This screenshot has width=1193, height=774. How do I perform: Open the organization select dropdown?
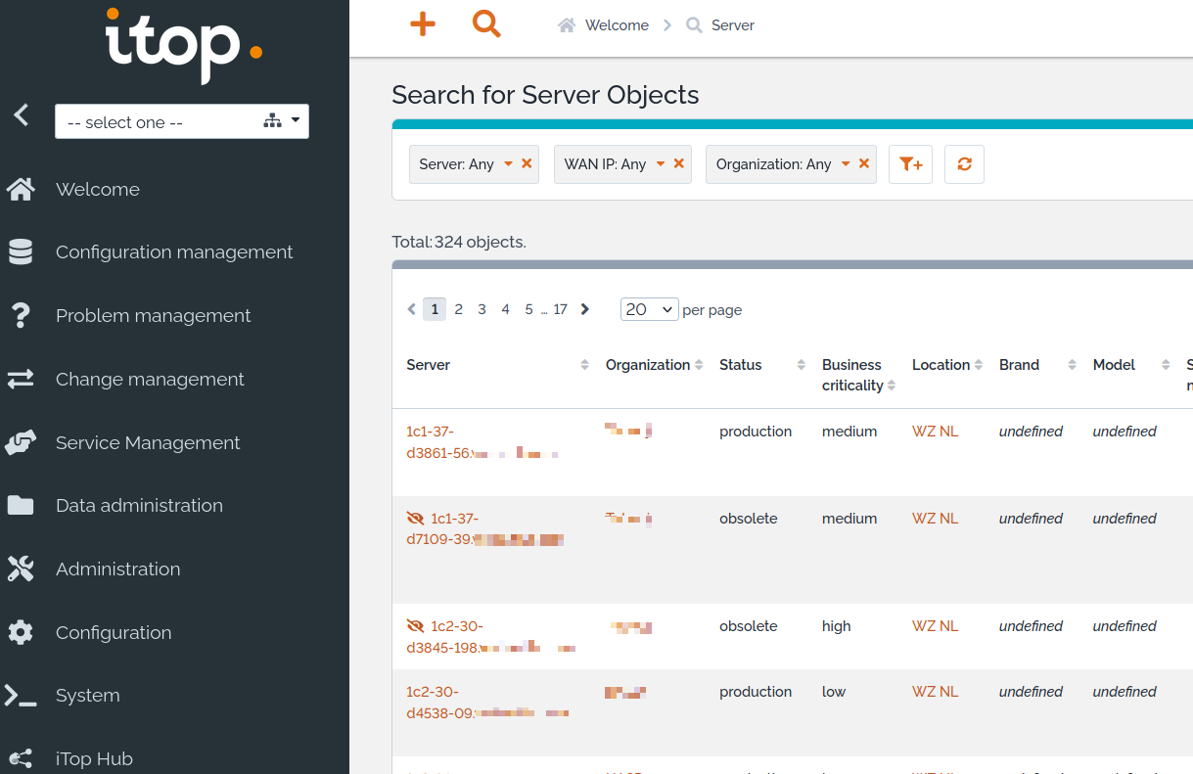pos(182,121)
